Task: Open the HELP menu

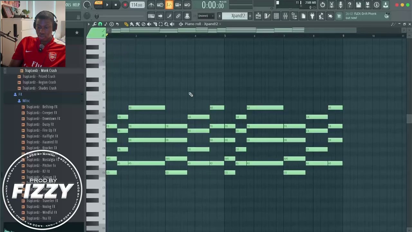Action: [x=76, y=5]
